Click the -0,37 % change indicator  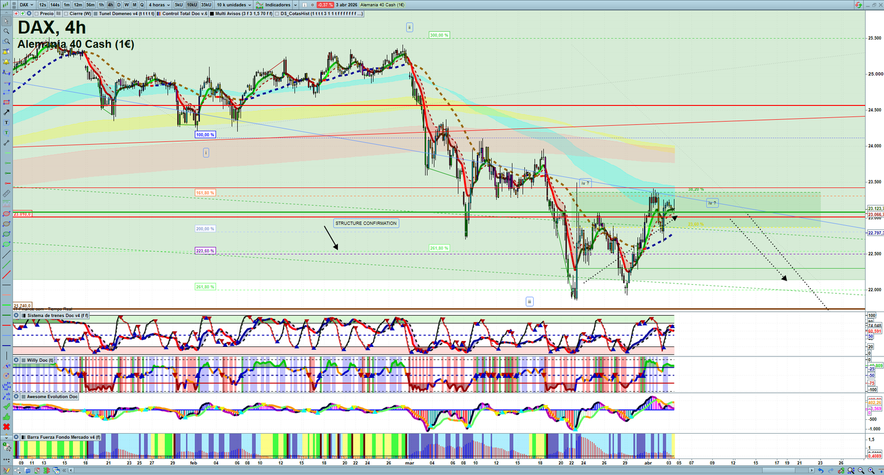tap(325, 5)
